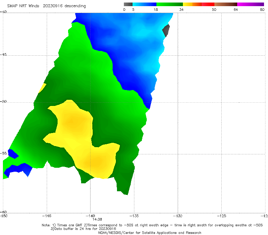268x235 pixels.
Task: Click the longitude axis label '-135'
Action: pyautogui.click(x=134, y=216)
